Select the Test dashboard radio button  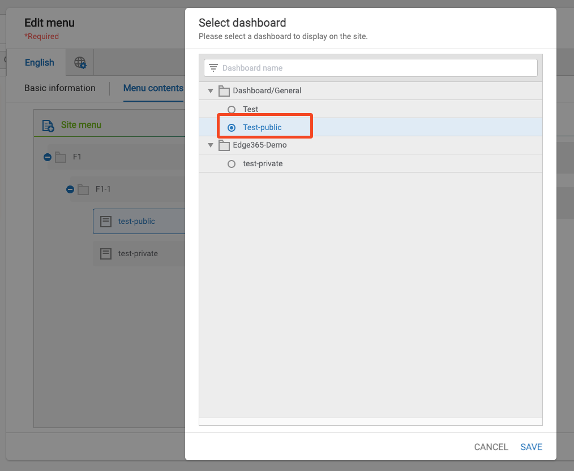pyautogui.click(x=232, y=110)
